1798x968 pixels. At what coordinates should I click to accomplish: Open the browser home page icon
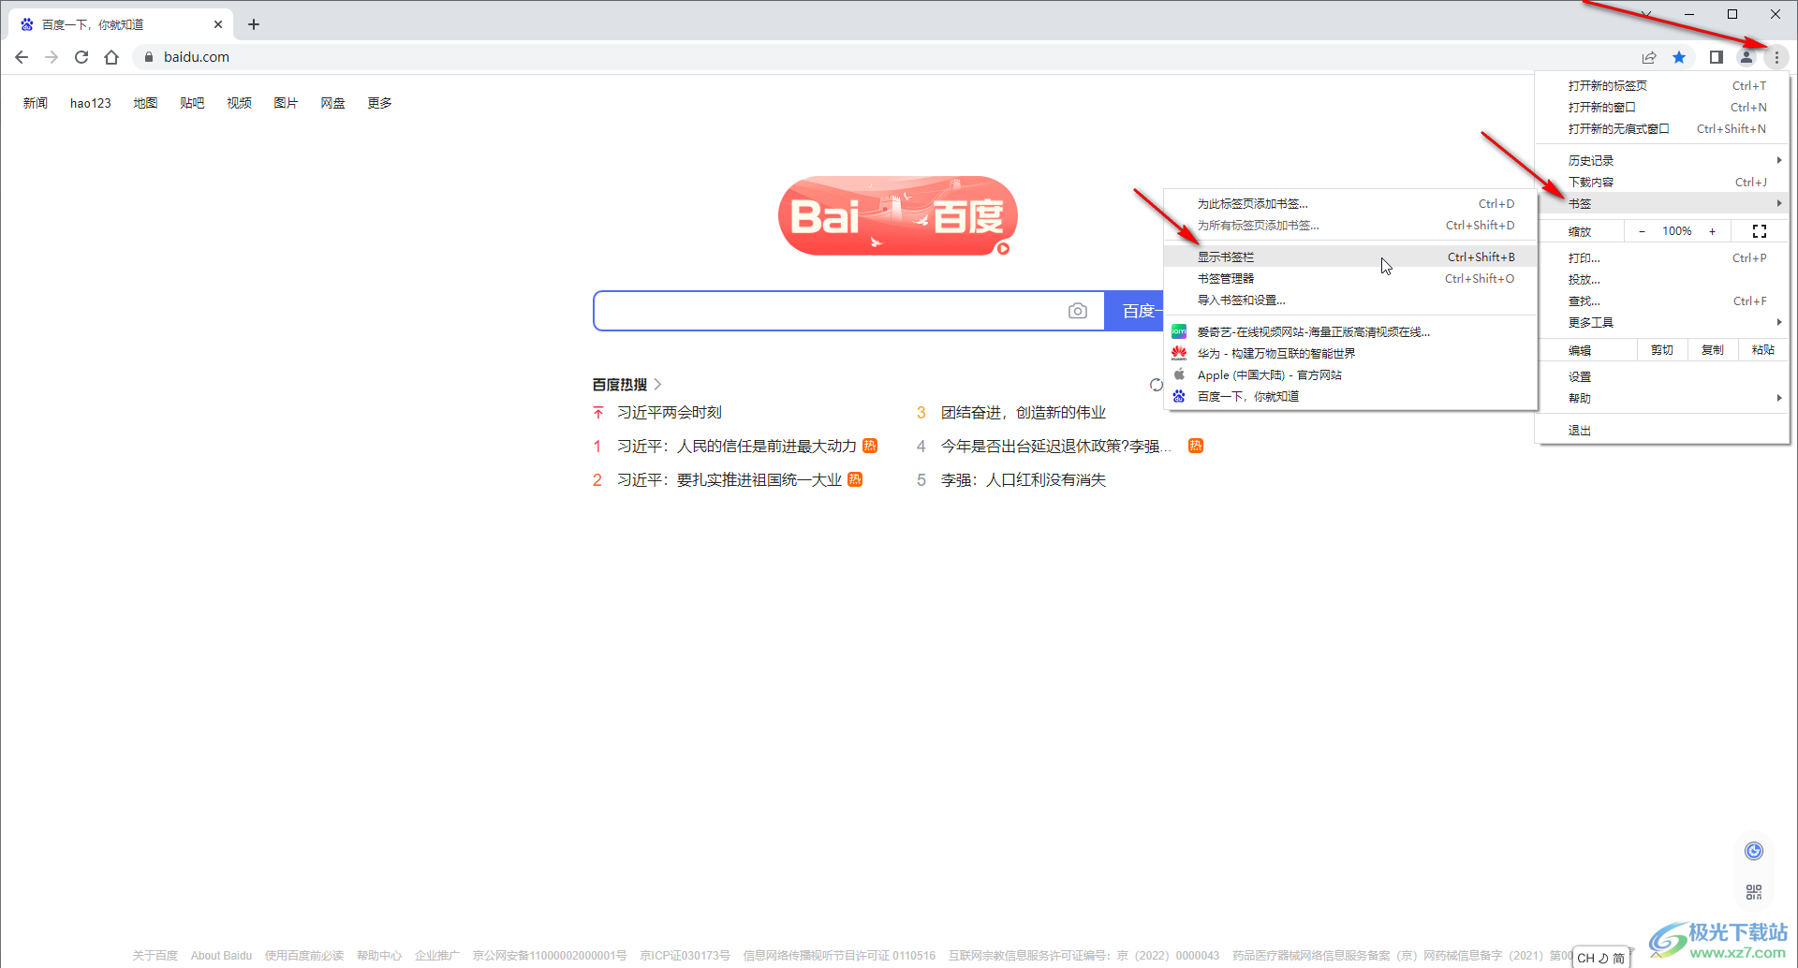point(111,57)
